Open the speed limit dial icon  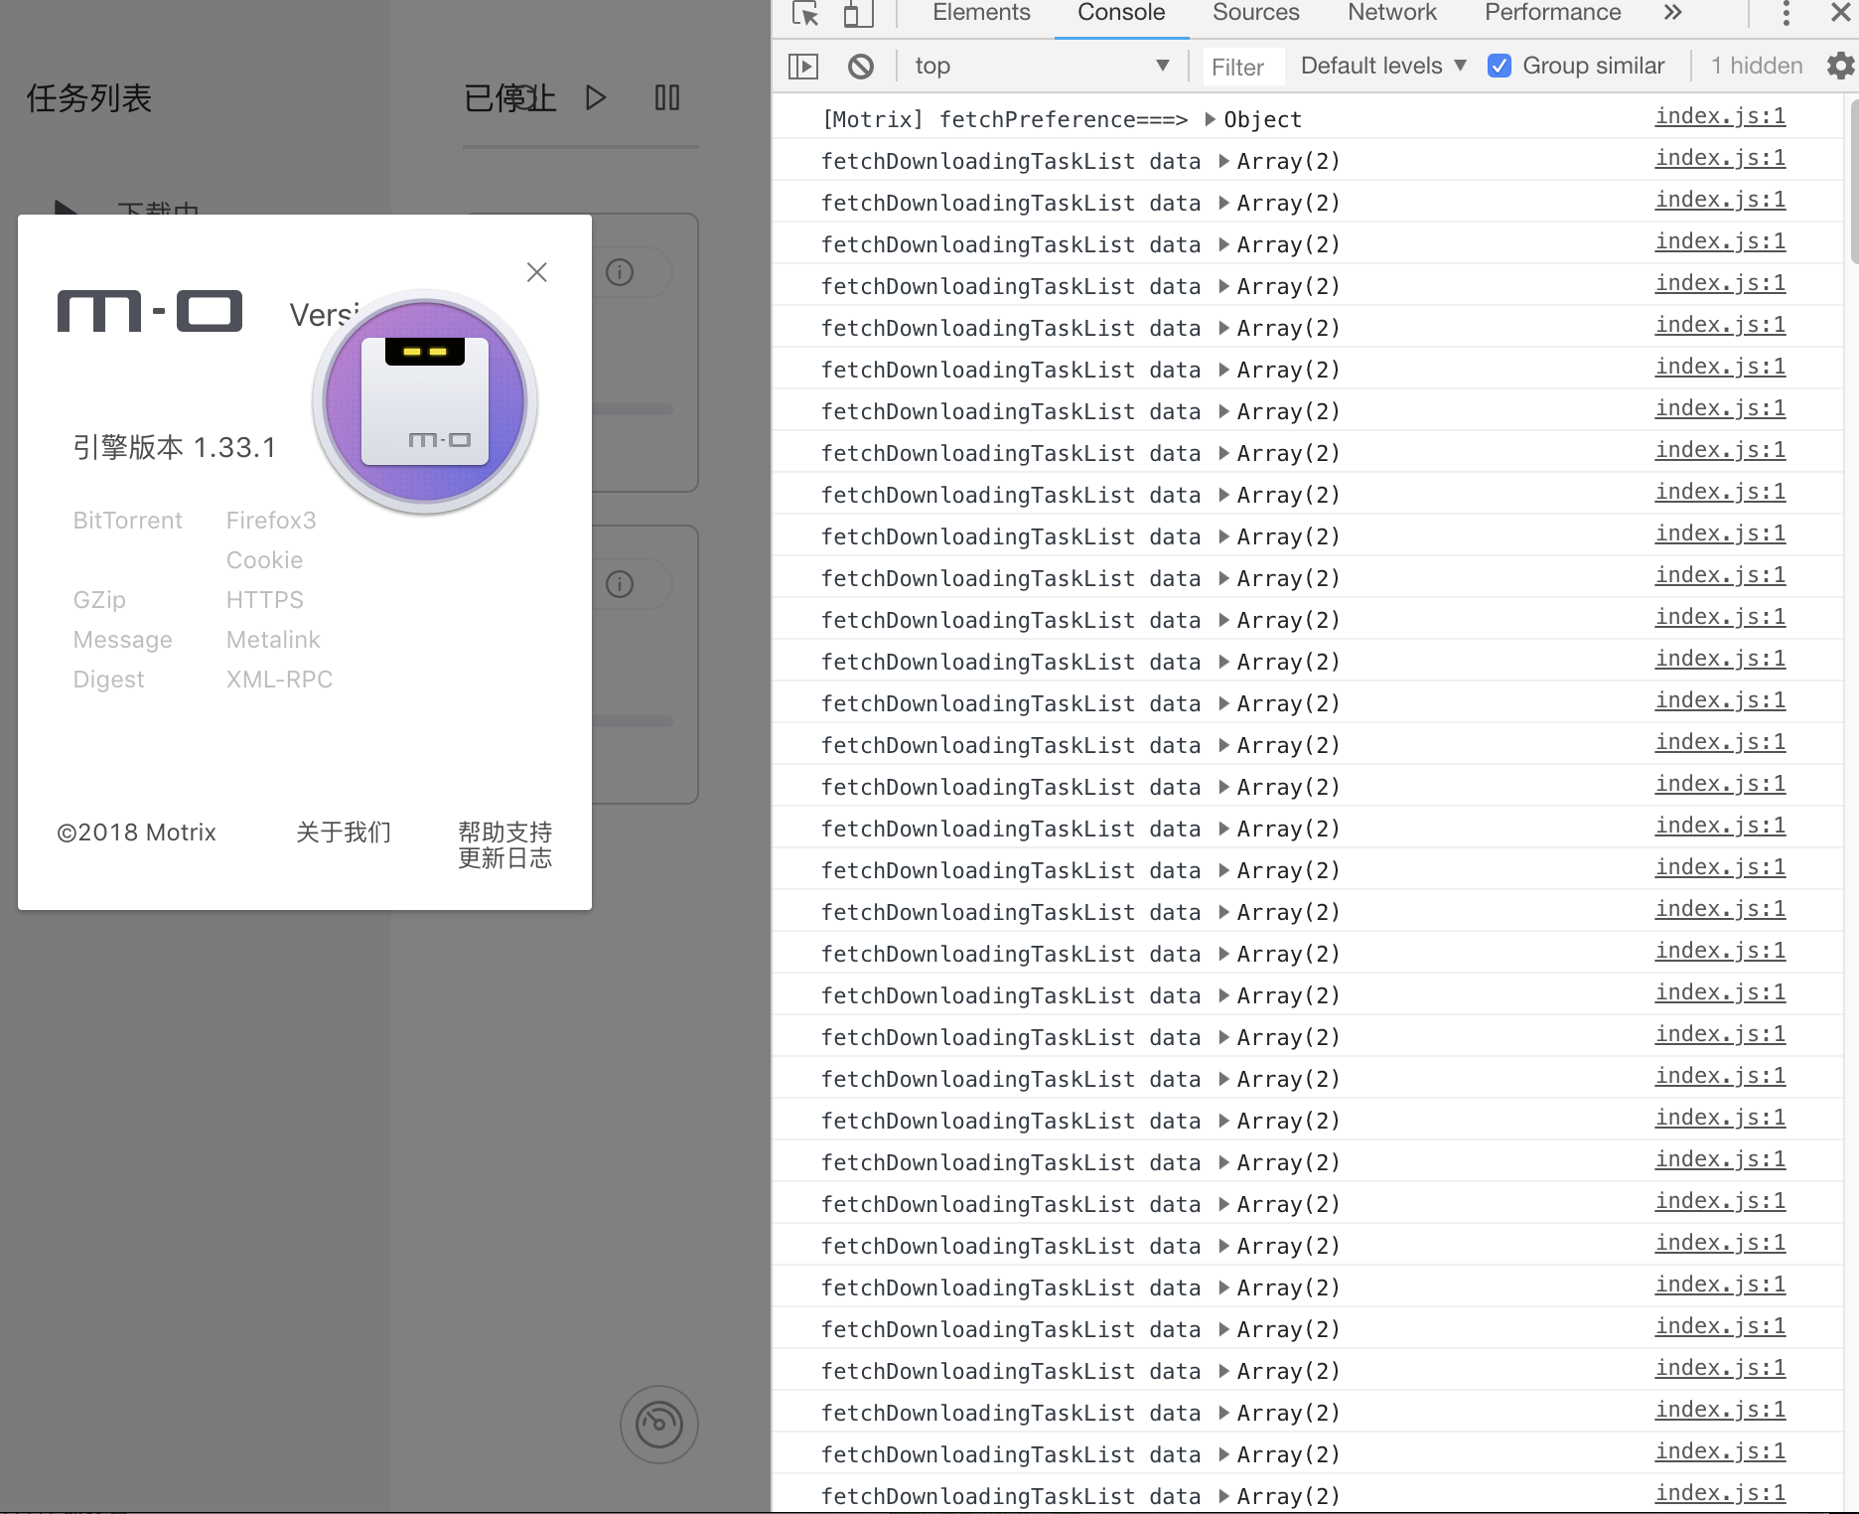(658, 1424)
